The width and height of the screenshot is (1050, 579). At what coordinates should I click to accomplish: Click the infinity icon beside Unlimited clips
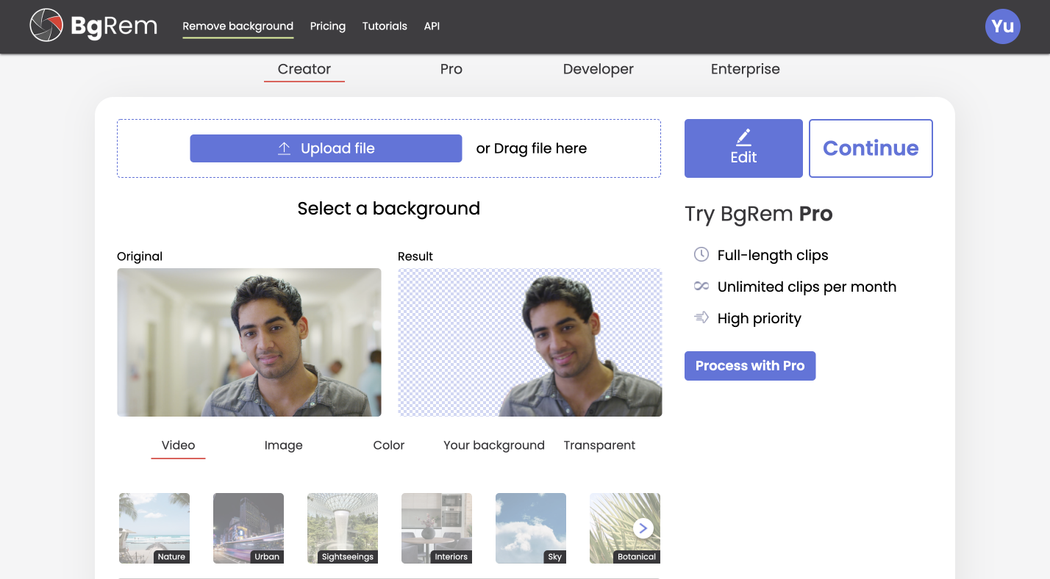(701, 286)
